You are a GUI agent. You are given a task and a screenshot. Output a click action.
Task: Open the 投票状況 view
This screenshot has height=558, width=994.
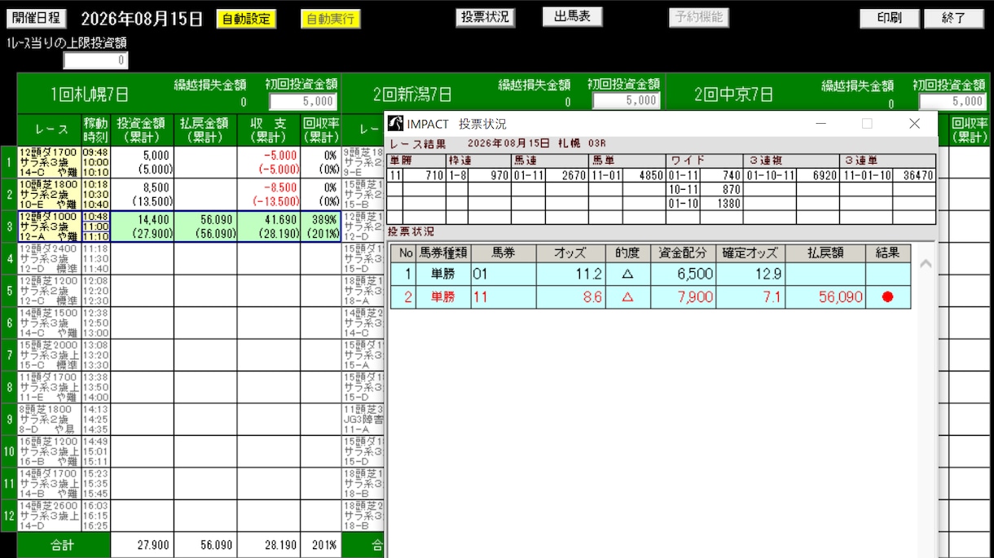pyautogui.click(x=485, y=17)
